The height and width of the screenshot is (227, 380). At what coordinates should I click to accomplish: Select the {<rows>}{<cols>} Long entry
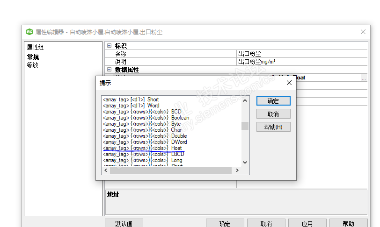pos(142,160)
